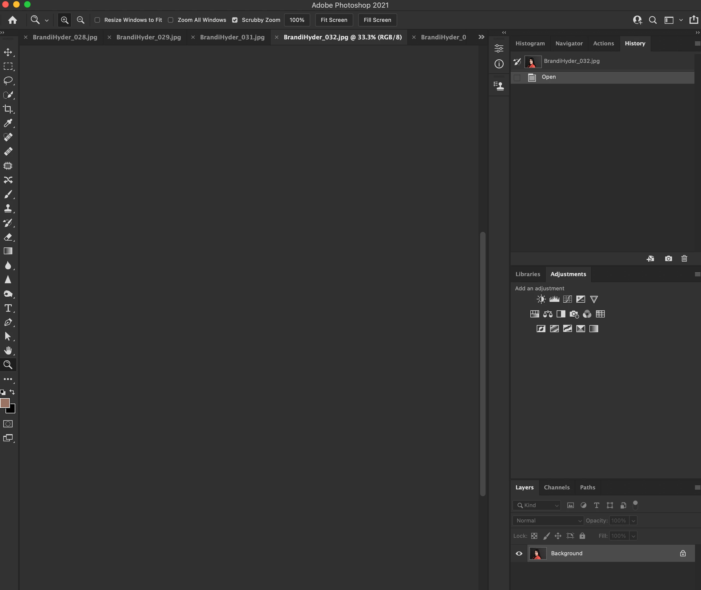Open the BrandiHyder_029.jpg document tab

pos(148,37)
